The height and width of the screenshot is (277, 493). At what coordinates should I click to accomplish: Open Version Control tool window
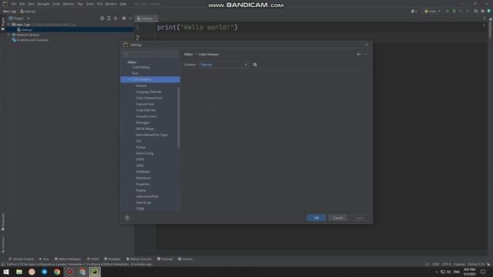pos(21,259)
